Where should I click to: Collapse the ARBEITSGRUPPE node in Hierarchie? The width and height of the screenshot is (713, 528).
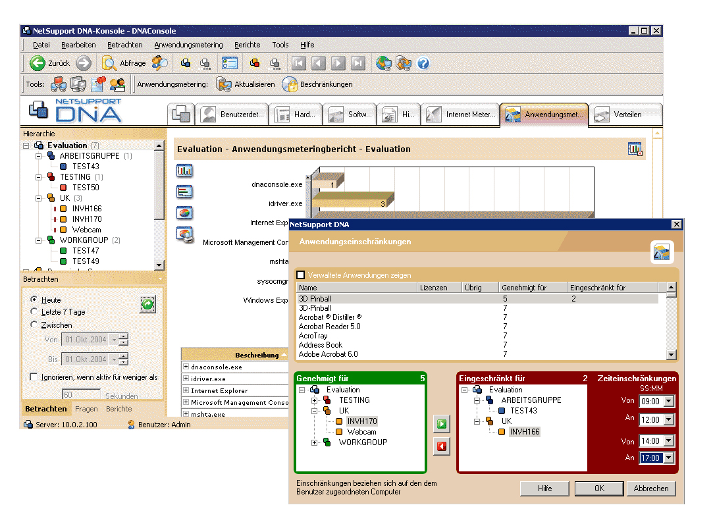[x=39, y=156]
